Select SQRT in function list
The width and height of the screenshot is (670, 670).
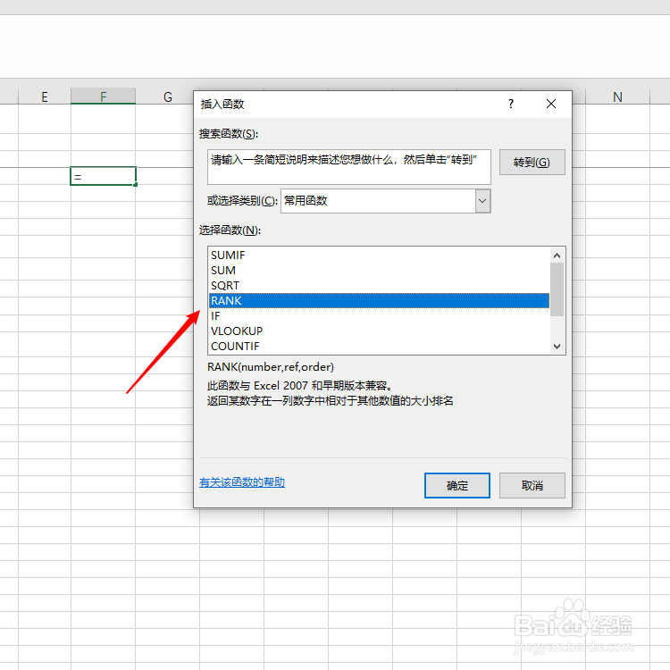(379, 286)
